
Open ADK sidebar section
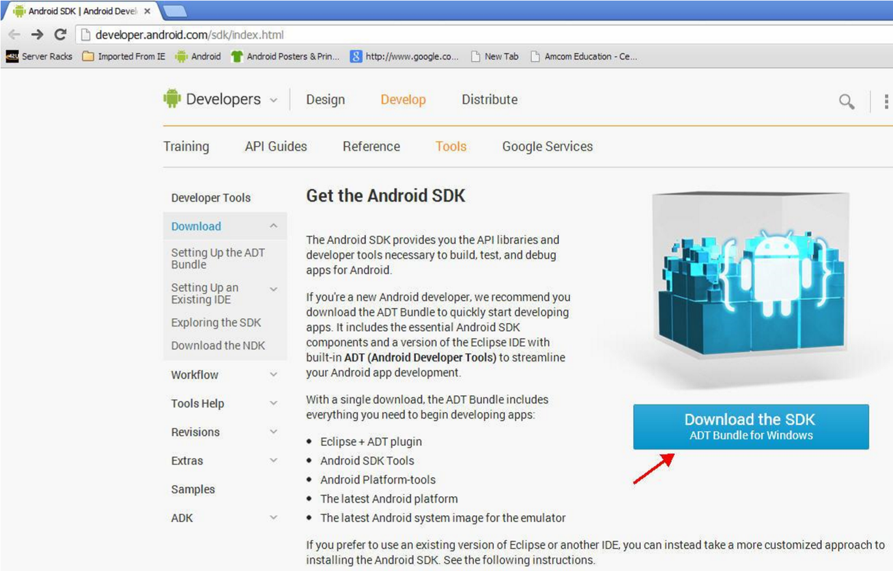[182, 518]
